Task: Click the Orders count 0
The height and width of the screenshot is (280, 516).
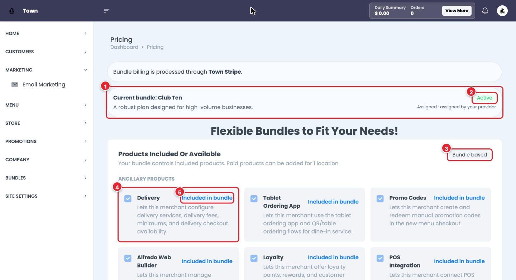Action: point(412,13)
